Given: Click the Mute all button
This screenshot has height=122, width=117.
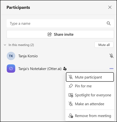Looking at the screenshot, I should tap(104, 45).
